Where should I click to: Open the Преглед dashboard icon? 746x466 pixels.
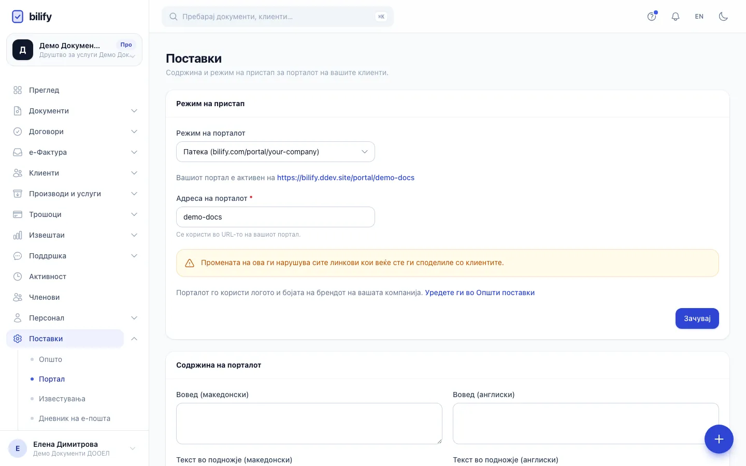pyautogui.click(x=18, y=90)
